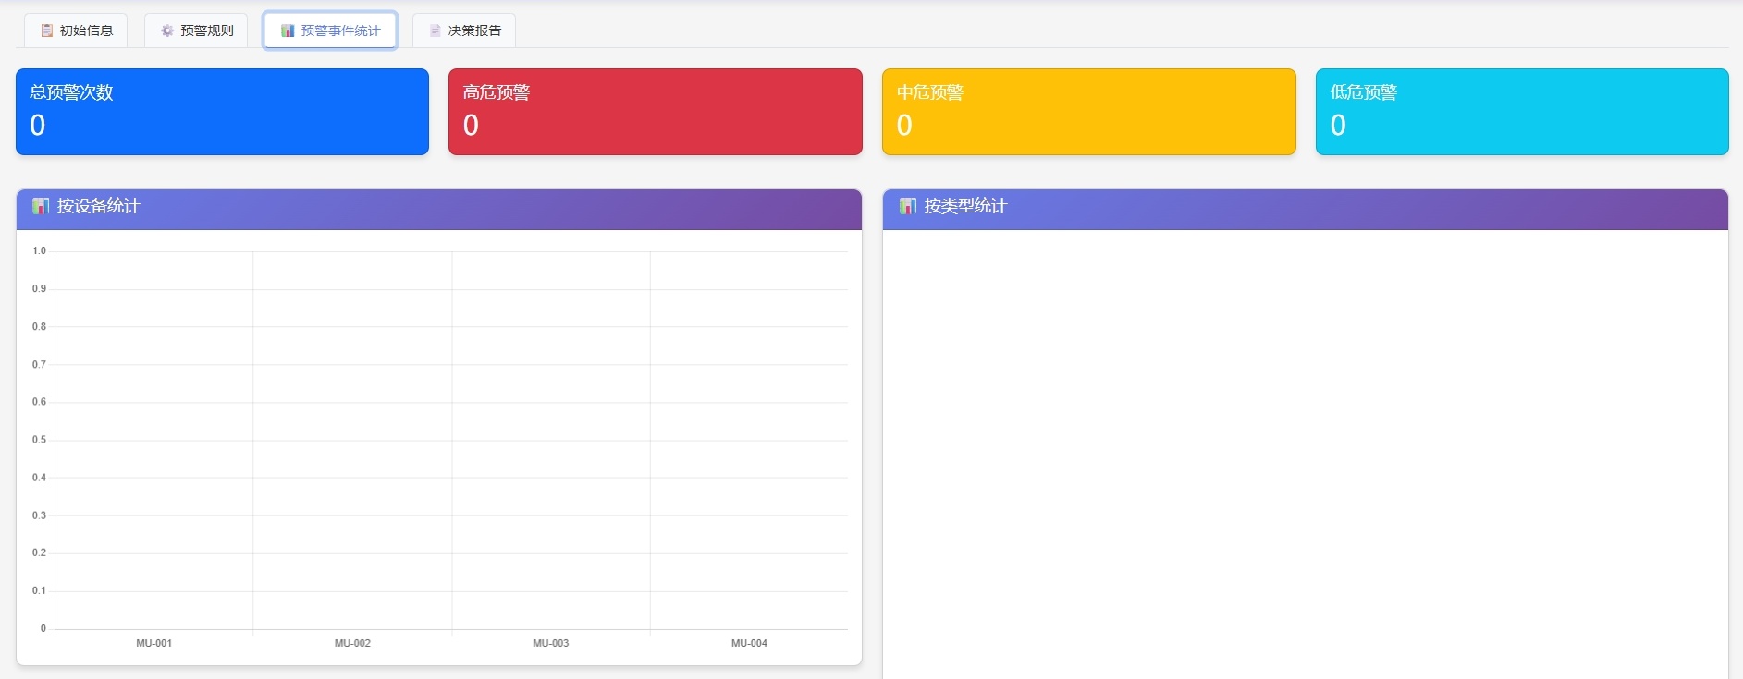The width and height of the screenshot is (1743, 679).
Task: Click the yellow 中危预警 card
Action: [1088, 112]
